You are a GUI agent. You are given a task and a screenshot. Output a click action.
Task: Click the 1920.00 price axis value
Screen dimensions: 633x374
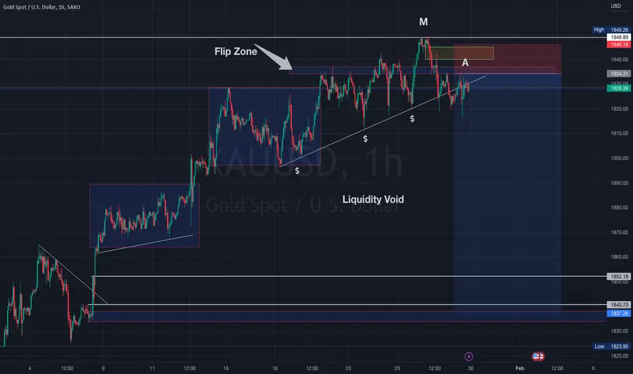pos(619,109)
